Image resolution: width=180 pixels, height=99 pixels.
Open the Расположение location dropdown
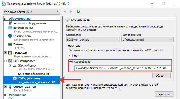click(x=147, y=40)
